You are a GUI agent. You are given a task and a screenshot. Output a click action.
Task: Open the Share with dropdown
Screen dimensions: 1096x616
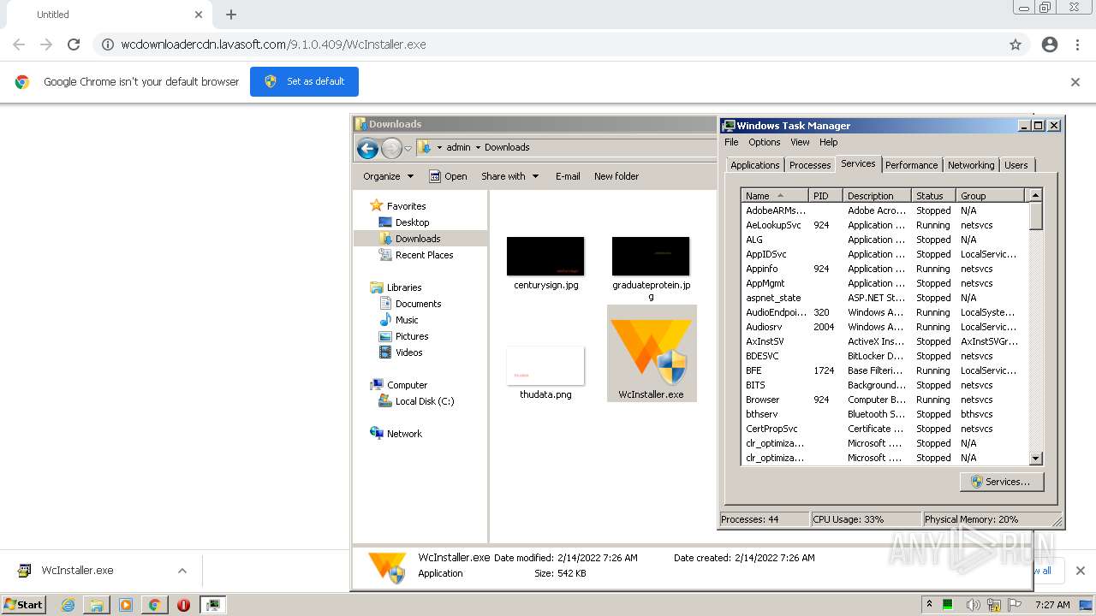[x=510, y=176]
